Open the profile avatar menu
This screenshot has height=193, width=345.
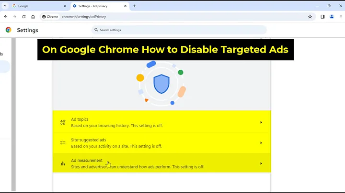click(x=332, y=17)
